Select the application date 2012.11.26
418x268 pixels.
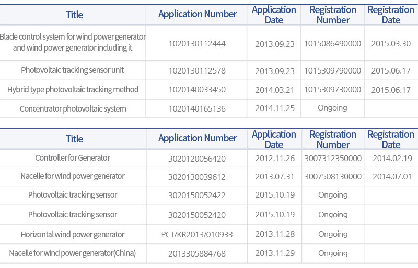275,157
